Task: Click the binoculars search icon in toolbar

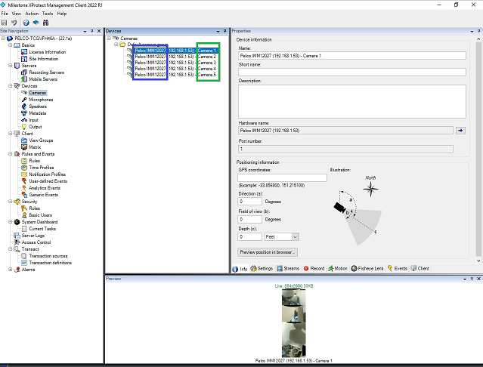Action: [45, 23]
